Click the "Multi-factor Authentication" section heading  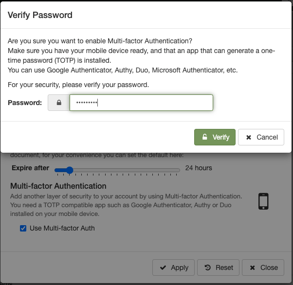click(58, 186)
